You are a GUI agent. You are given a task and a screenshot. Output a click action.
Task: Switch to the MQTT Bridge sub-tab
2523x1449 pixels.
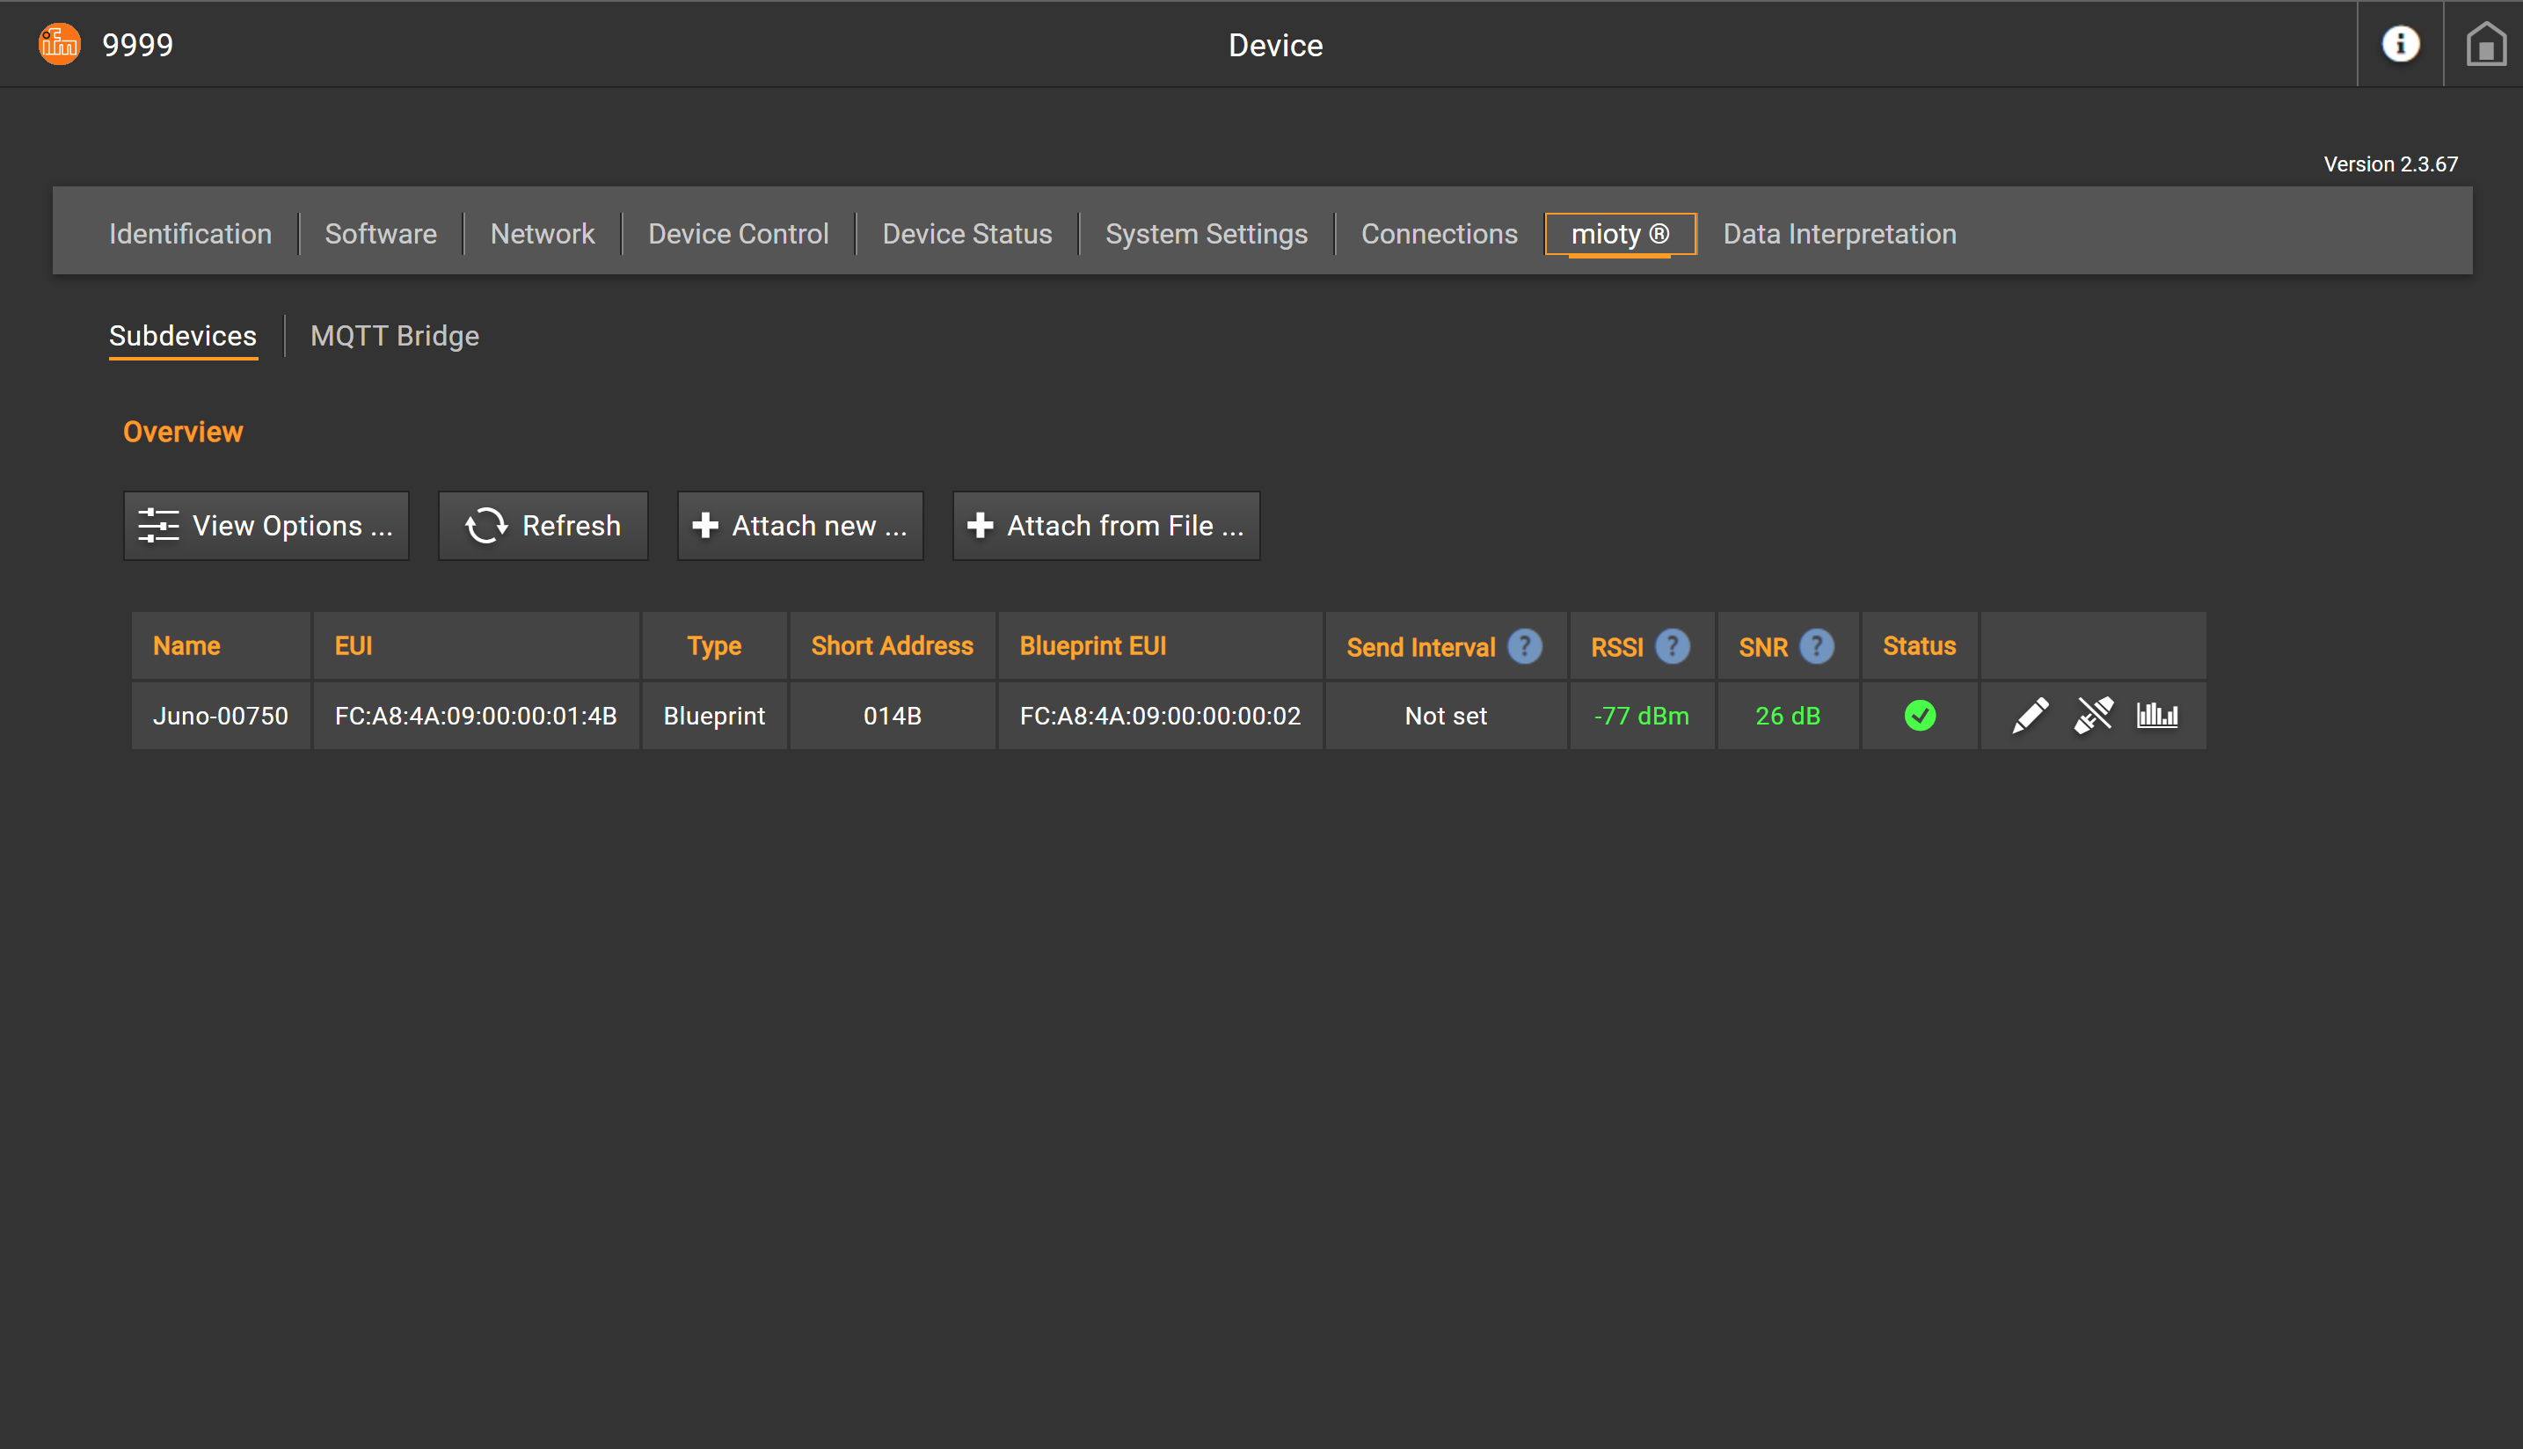coord(394,337)
